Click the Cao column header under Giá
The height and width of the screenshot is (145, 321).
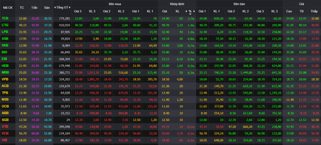[289, 11]
